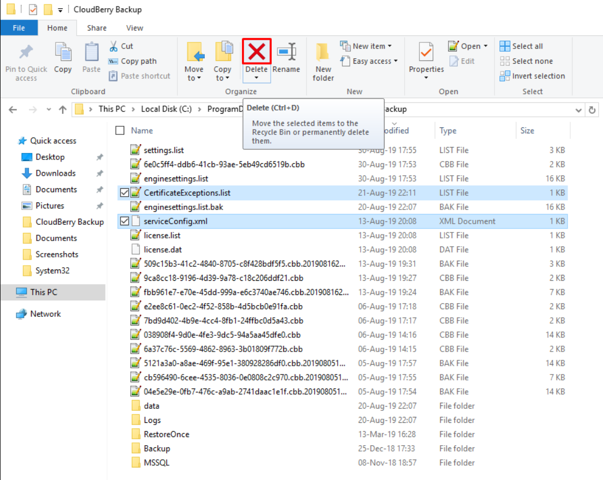Open Pictures in the navigation pane

(50, 206)
